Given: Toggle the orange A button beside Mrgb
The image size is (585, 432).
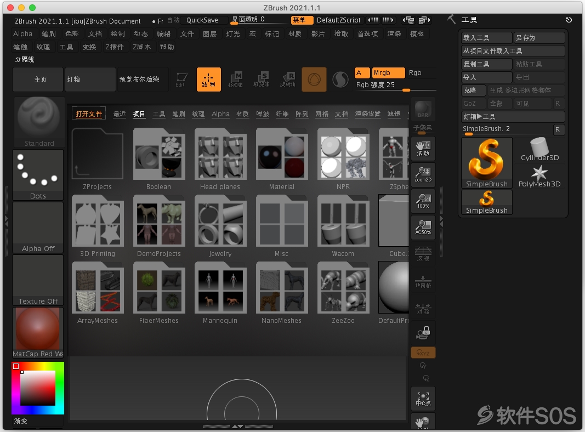Looking at the screenshot, I should pyautogui.click(x=362, y=73).
